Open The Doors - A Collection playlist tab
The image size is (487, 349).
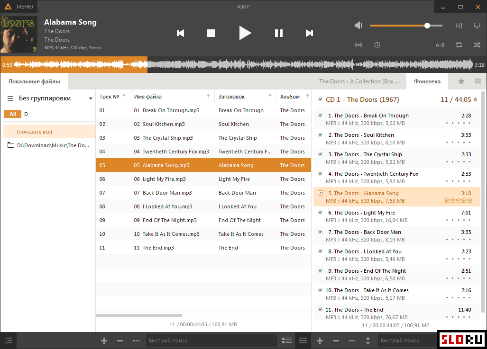tap(359, 81)
